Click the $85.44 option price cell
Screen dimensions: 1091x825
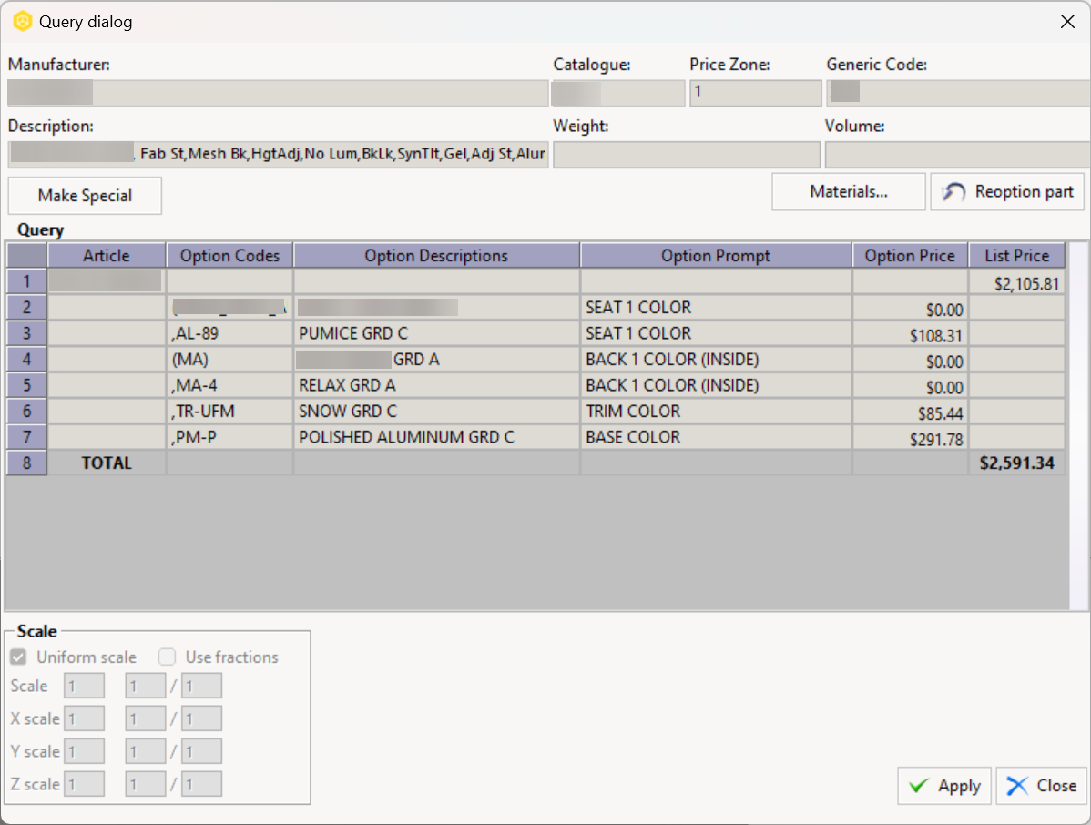910,411
